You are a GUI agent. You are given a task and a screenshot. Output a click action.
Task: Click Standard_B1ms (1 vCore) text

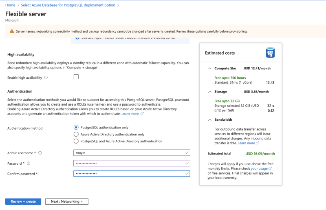(233, 82)
